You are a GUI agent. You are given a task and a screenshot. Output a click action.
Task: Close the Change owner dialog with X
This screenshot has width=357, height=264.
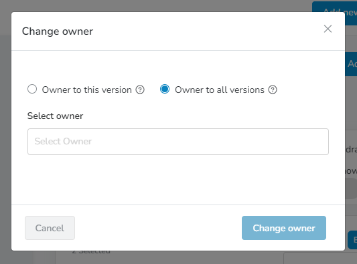coord(328,29)
